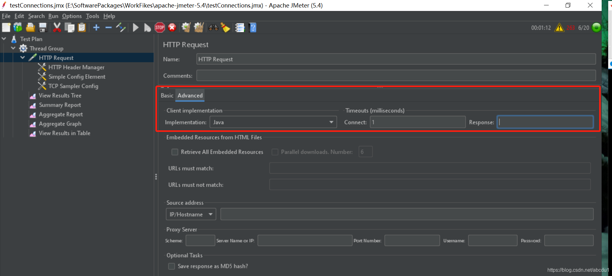Expand all with the plus icon
Image resolution: width=612 pixels, height=276 pixels.
(96, 28)
